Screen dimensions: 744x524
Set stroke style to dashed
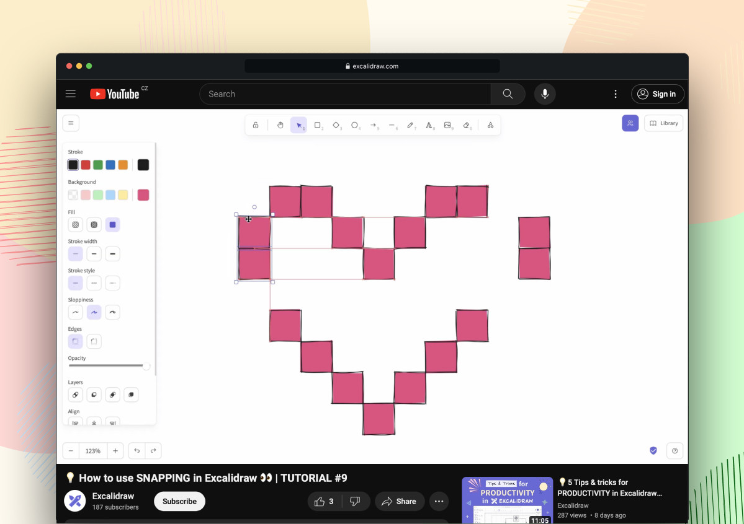94,283
